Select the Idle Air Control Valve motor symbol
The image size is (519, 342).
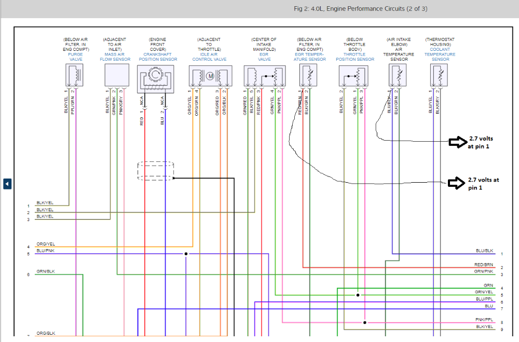click(x=210, y=77)
